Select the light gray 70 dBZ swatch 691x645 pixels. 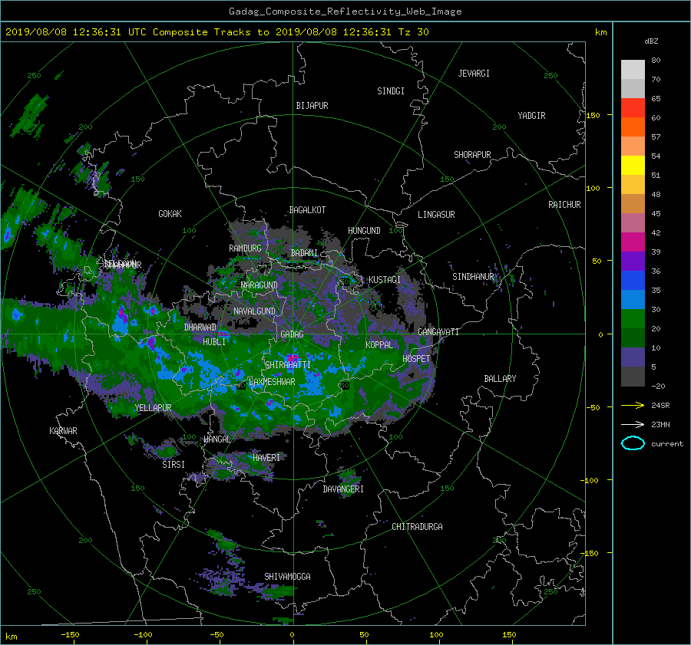(x=633, y=69)
